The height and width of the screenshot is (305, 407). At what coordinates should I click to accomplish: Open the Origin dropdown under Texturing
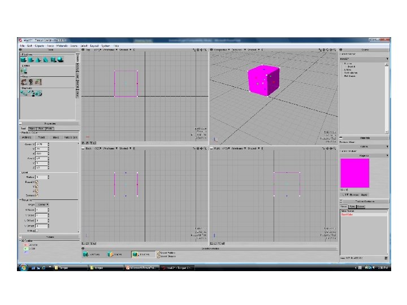[x=42, y=204]
